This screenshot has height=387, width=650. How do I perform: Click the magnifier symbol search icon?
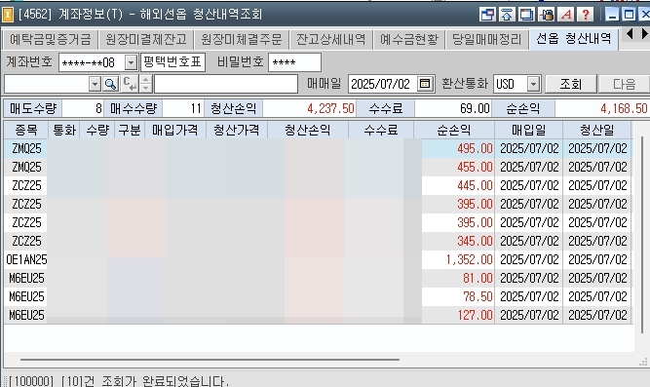110,84
